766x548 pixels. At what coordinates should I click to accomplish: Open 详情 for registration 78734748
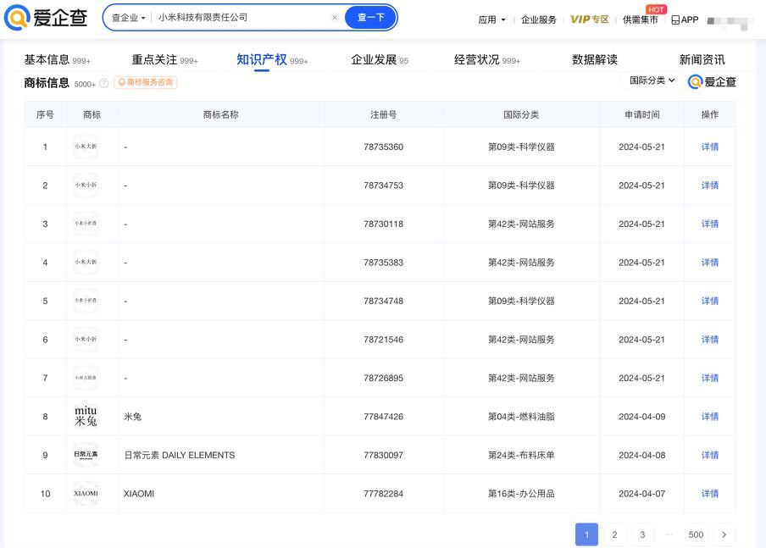coord(710,302)
